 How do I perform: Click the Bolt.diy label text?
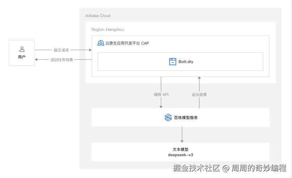[186, 62]
